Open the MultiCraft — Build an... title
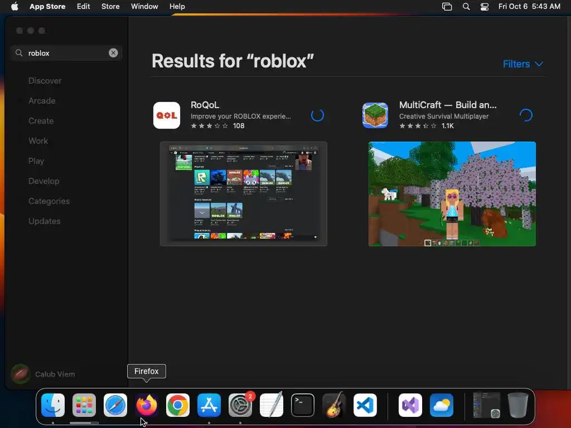 tap(448, 105)
